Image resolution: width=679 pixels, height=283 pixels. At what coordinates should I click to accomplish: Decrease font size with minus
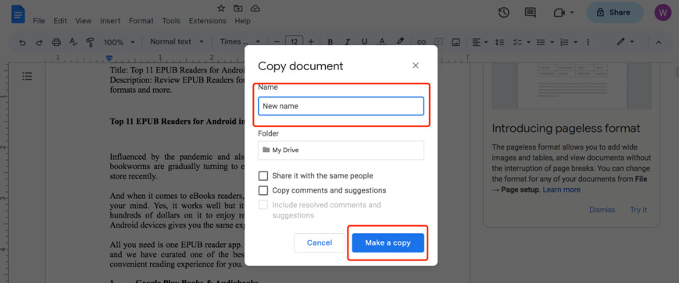tap(277, 42)
